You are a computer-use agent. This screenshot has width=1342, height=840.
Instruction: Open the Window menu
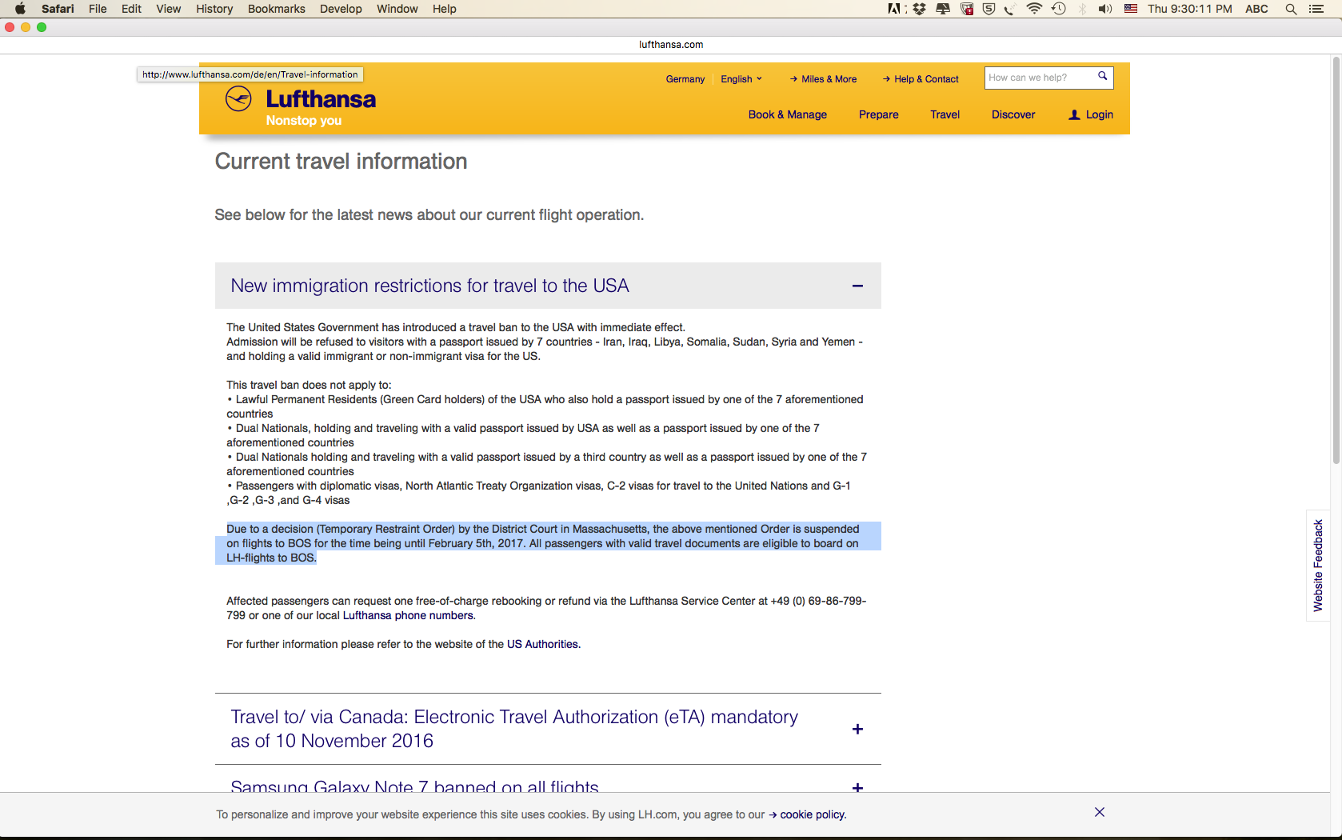(x=397, y=9)
